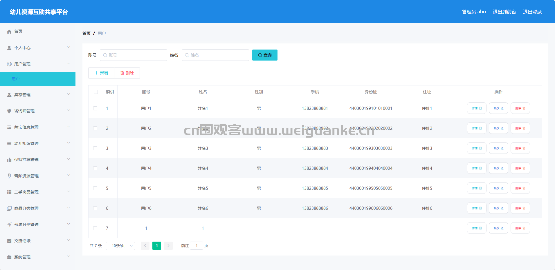Viewport: 555px width, 270px height.
Task: Collapse 用户管理 submenu chevron
Action: pyautogui.click(x=69, y=63)
